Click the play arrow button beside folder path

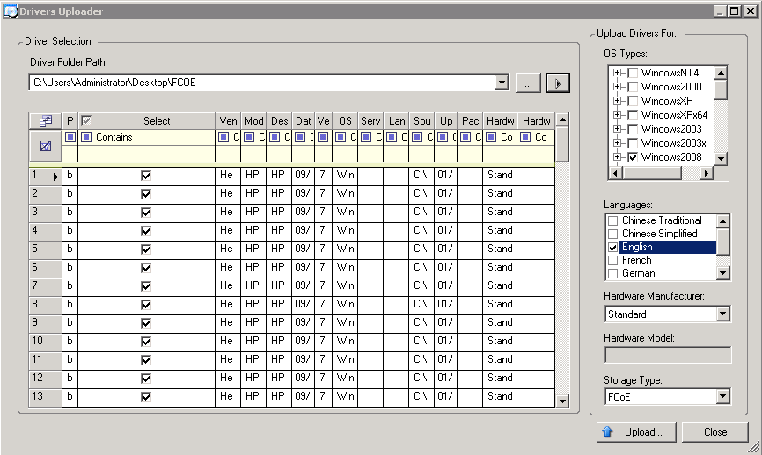point(558,83)
